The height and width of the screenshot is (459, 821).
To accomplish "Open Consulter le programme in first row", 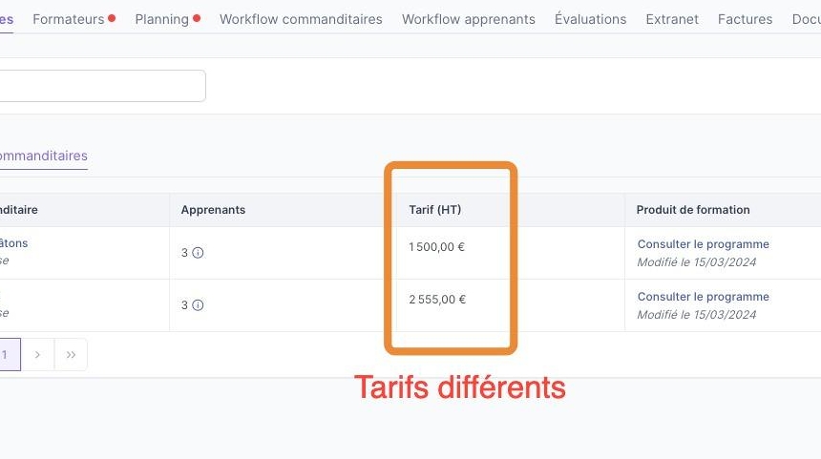I will point(703,244).
